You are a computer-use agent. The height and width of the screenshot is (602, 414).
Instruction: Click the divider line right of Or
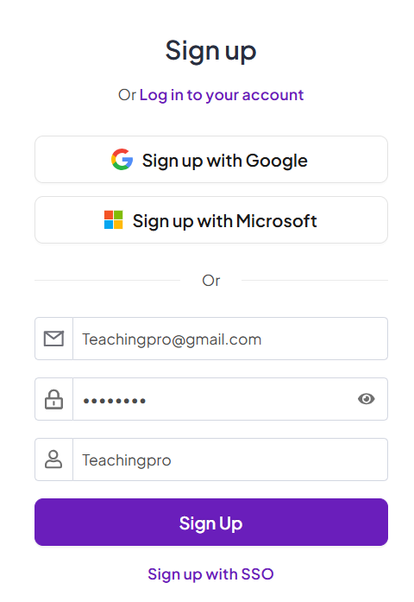coord(315,280)
